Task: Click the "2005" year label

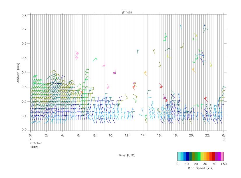Action: coord(34,147)
